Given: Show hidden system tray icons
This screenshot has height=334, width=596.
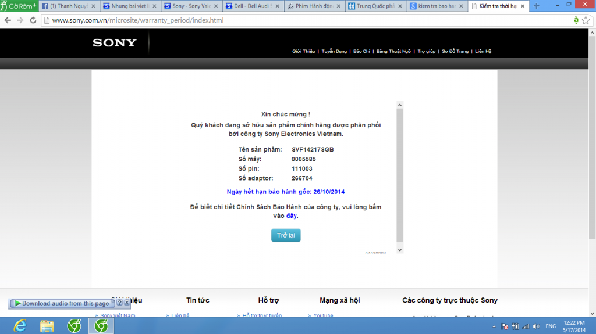Looking at the screenshot, I should pyautogui.click(x=495, y=326).
